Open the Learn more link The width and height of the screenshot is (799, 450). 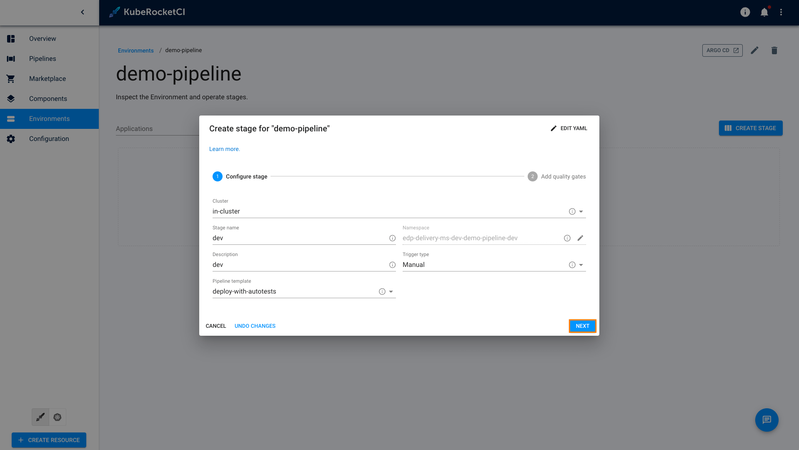224,149
